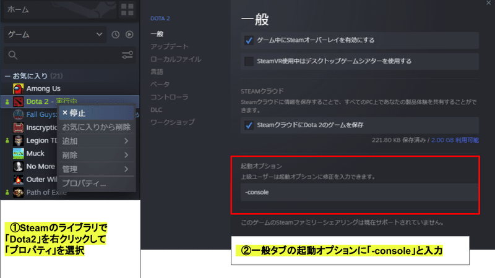
Task: Click the Muck game icon
Action: (19, 153)
